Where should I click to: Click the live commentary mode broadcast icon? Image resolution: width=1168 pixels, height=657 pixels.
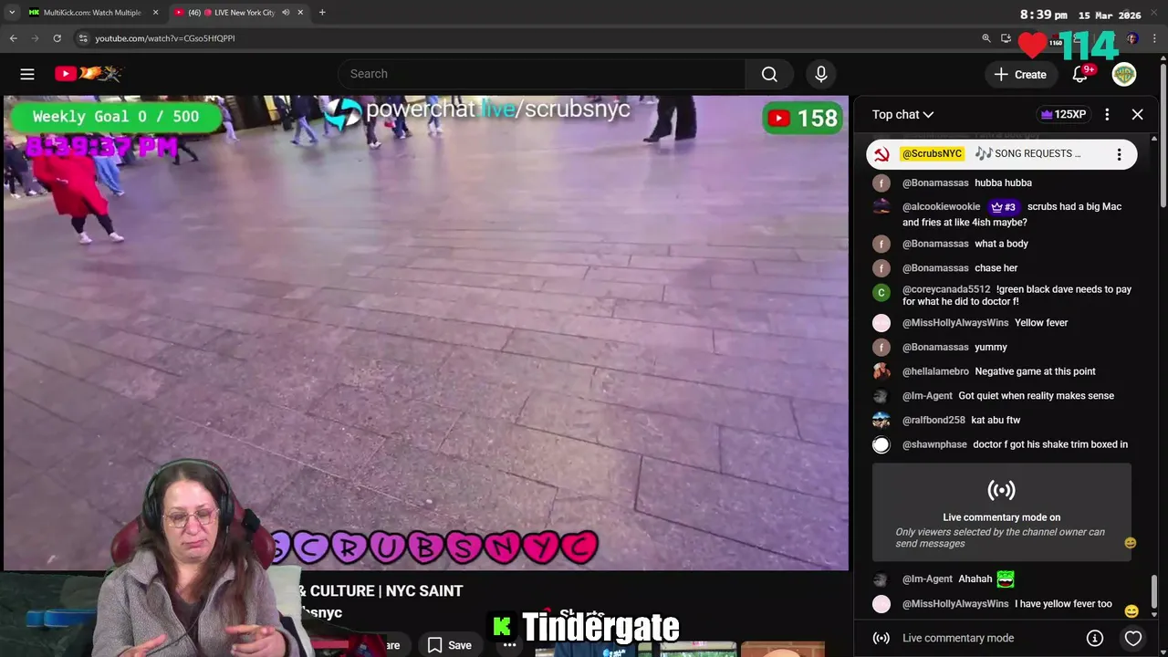[1001, 490]
